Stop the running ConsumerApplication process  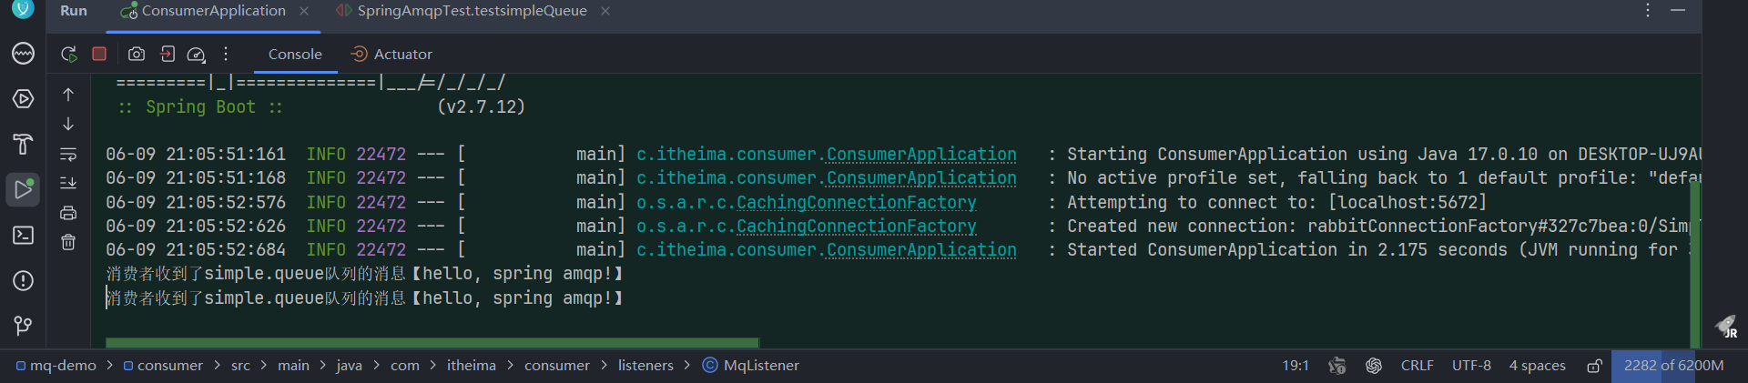pyautogui.click(x=99, y=55)
